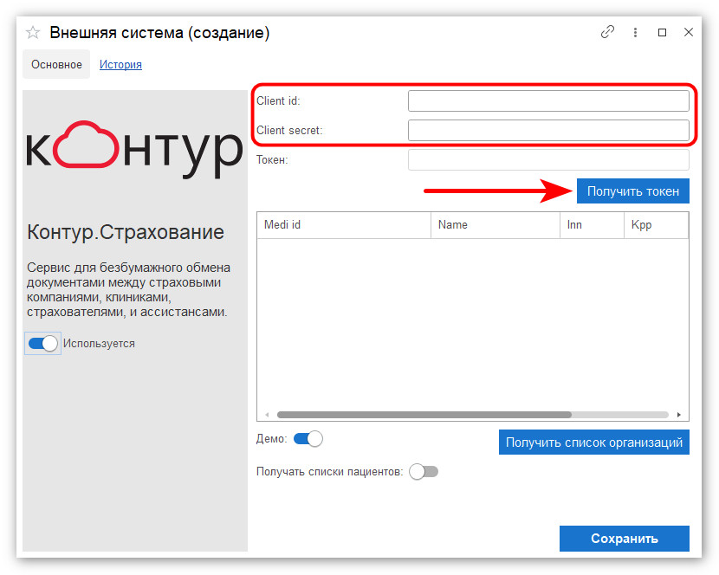Screen dimensions: 719x575
Task: Click the table horizontal scrollbar thumb
Action: pos(424,415)
